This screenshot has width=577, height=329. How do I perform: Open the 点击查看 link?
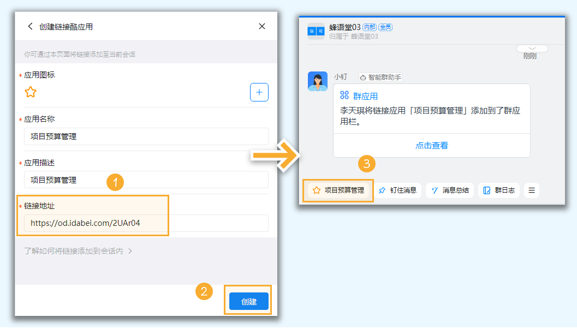pyautogui.click(x=431, y=145)
